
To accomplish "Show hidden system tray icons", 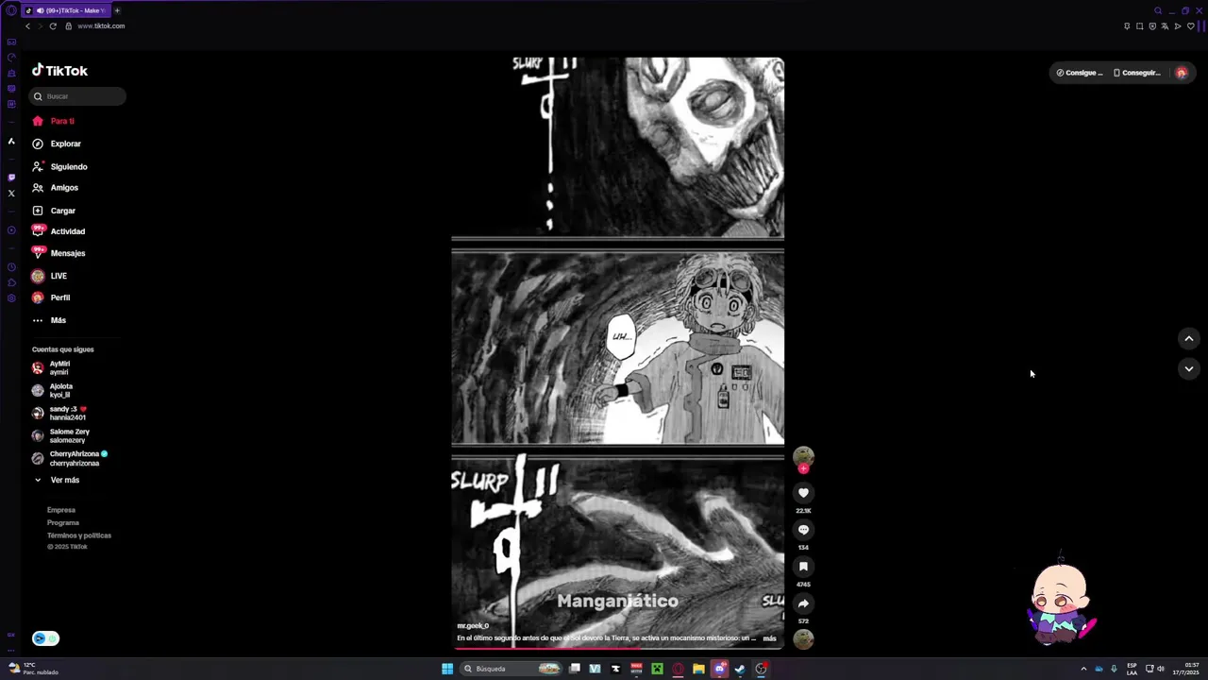I will (x=1083, y=669).
